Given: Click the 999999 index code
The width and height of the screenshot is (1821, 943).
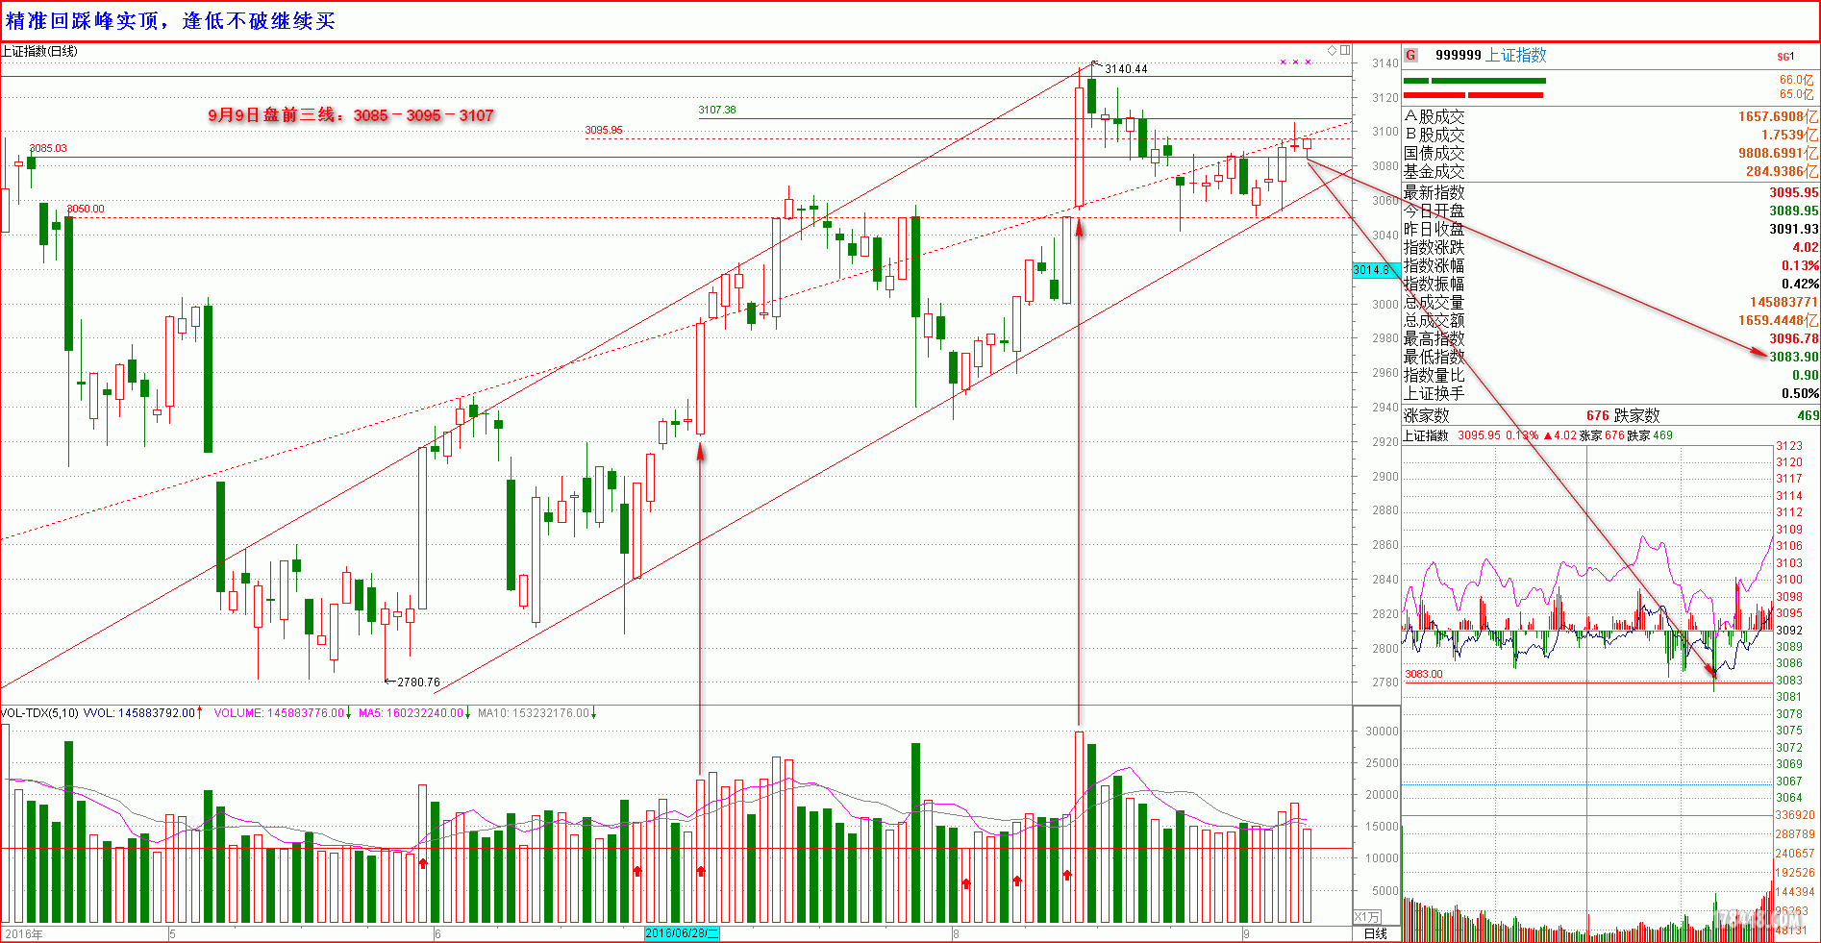Looking at the screenshot, I should [x=1459, y=55].
